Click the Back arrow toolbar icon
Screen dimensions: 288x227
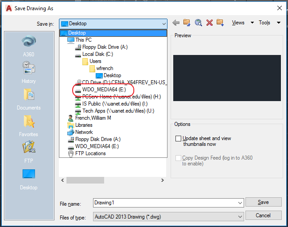tap(176, 23)
